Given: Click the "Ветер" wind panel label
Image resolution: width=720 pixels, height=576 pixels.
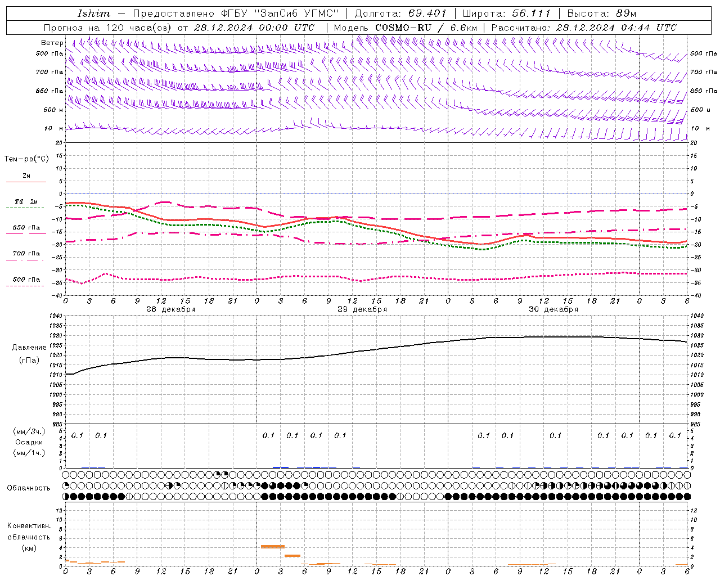Looking at the screenshot, I should [52, 43].
